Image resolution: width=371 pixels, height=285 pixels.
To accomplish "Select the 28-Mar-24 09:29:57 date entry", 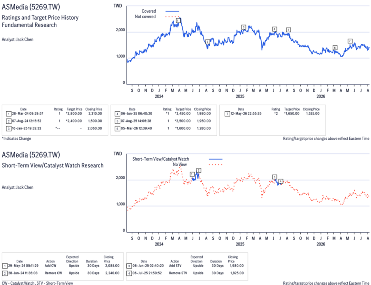I will coord(27,114).
